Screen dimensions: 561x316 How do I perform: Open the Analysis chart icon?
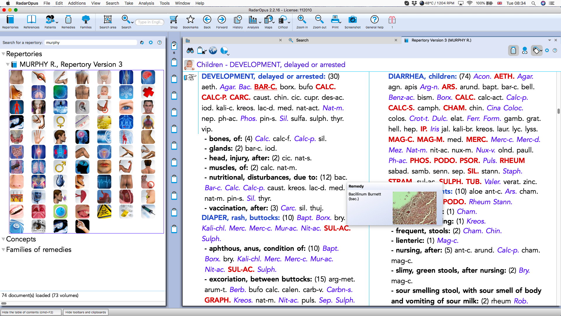point(252,20)
